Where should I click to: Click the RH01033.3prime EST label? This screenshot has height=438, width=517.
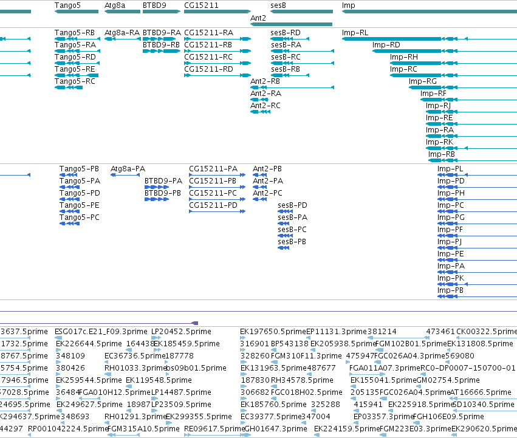(135, 368)
